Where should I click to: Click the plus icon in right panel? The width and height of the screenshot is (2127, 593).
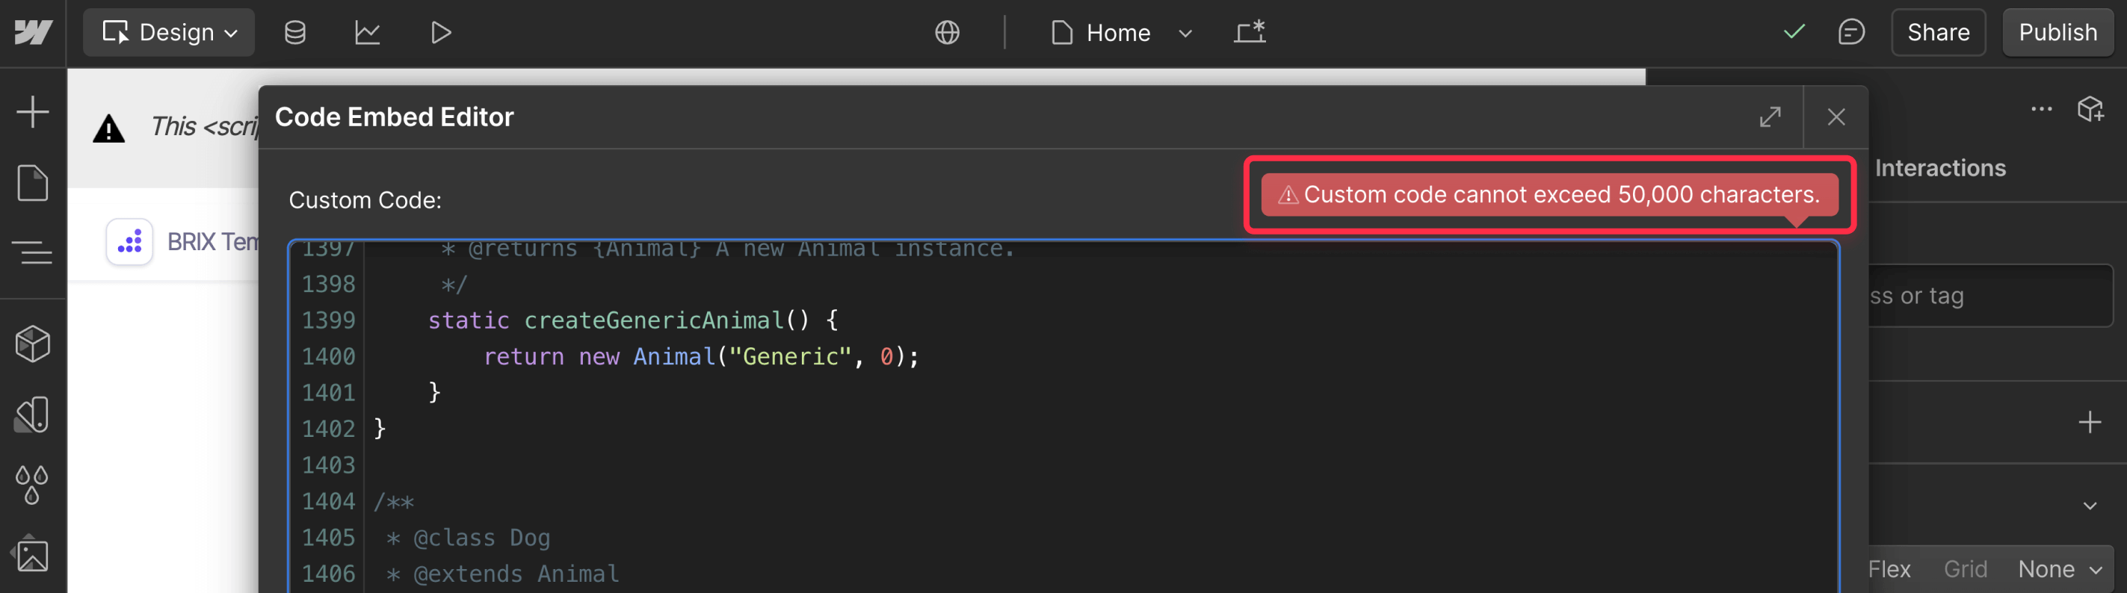pos(2089,422)
